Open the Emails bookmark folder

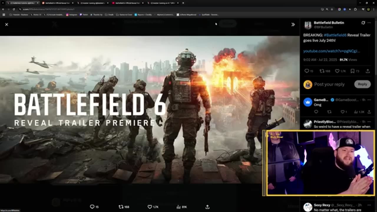pos(109,14)
